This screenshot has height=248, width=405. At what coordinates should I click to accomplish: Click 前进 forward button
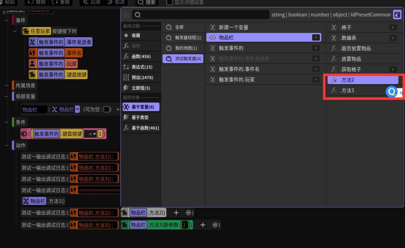[116, 2]
